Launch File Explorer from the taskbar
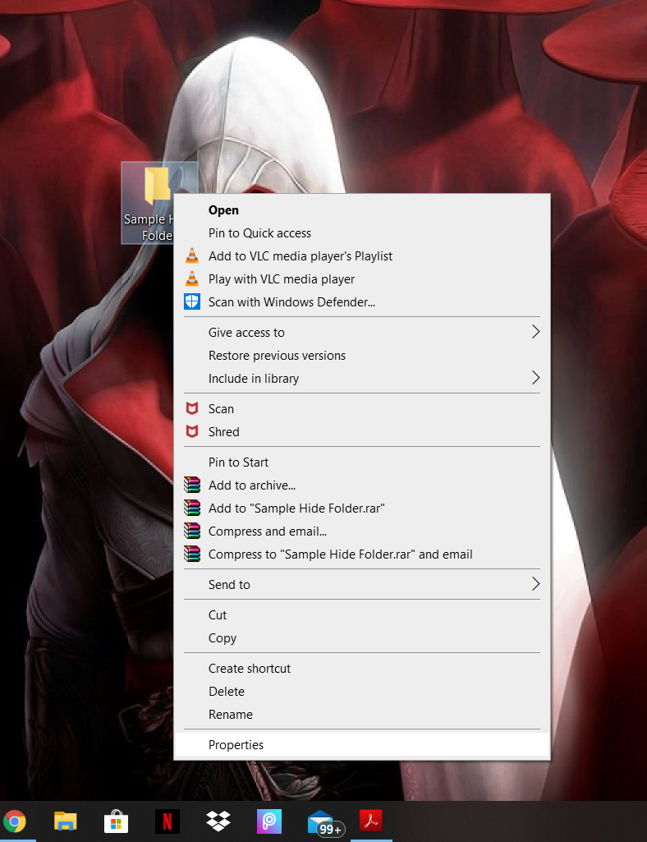Image resolution: width=647 pixels, height=842 pixels. click(x=66, y=821)
